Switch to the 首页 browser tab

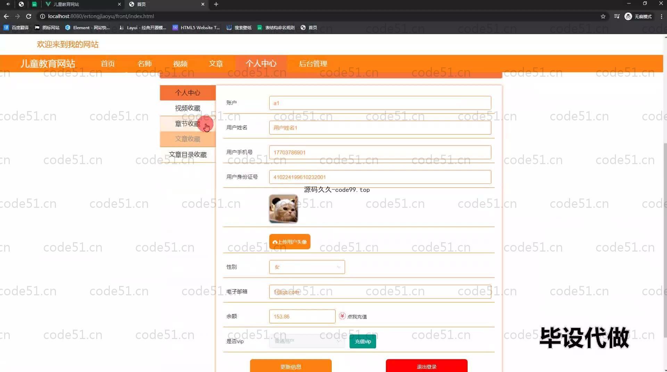[x=167, y=4]
